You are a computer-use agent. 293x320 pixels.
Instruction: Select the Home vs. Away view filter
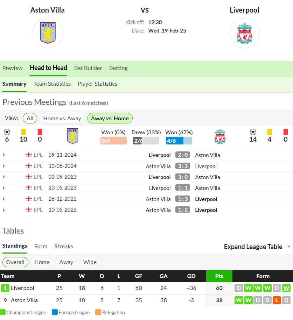pos(62,118)
